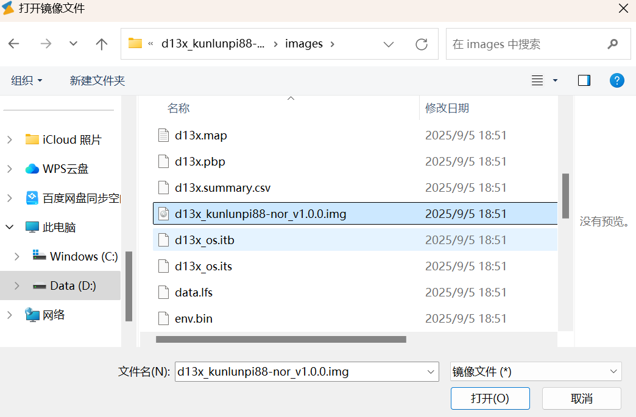Refresh the images folder listing

pyautogui.click(x=422, y=44)
